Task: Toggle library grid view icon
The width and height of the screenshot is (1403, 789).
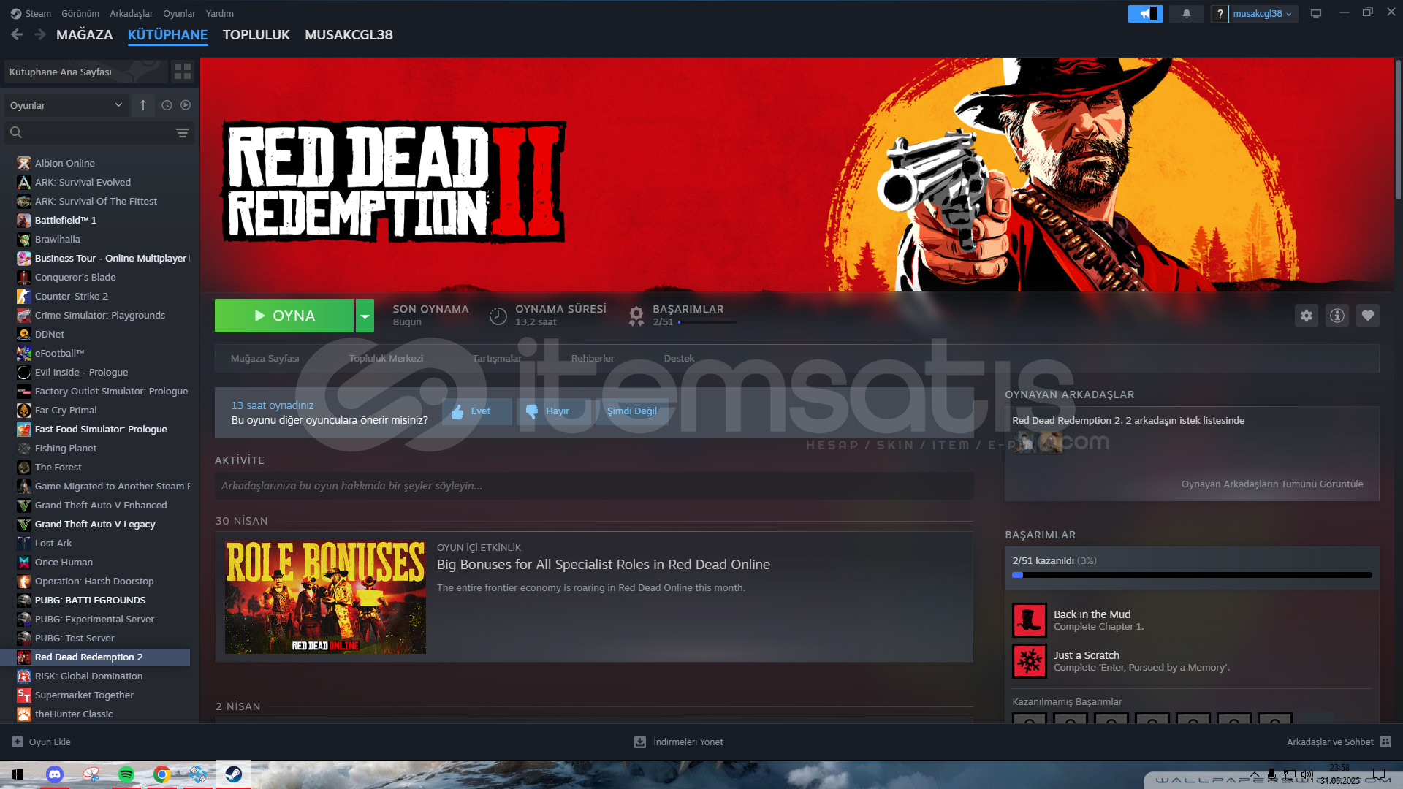Action: point(183,72)
